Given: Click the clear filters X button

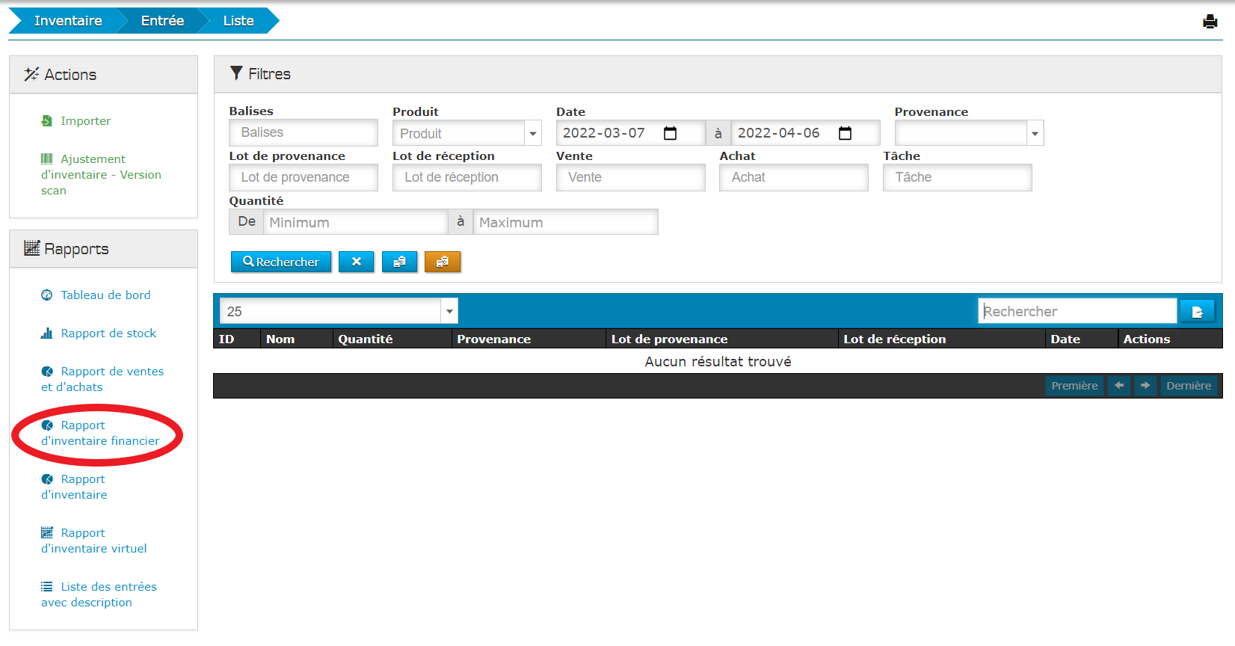Looking at the screenshot, I should coord(356,262).
